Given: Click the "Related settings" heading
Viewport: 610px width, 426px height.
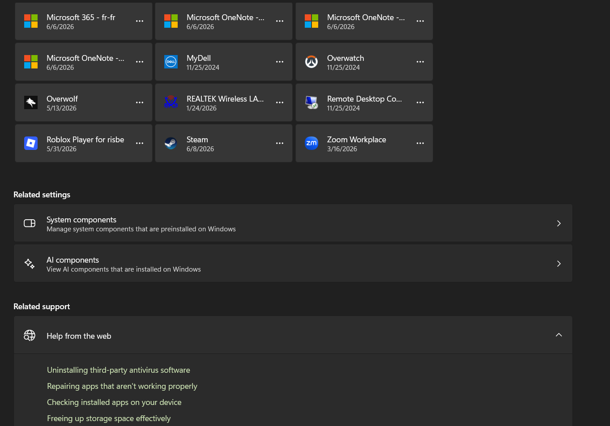Looking at the screenshot, I should point(42,195).
